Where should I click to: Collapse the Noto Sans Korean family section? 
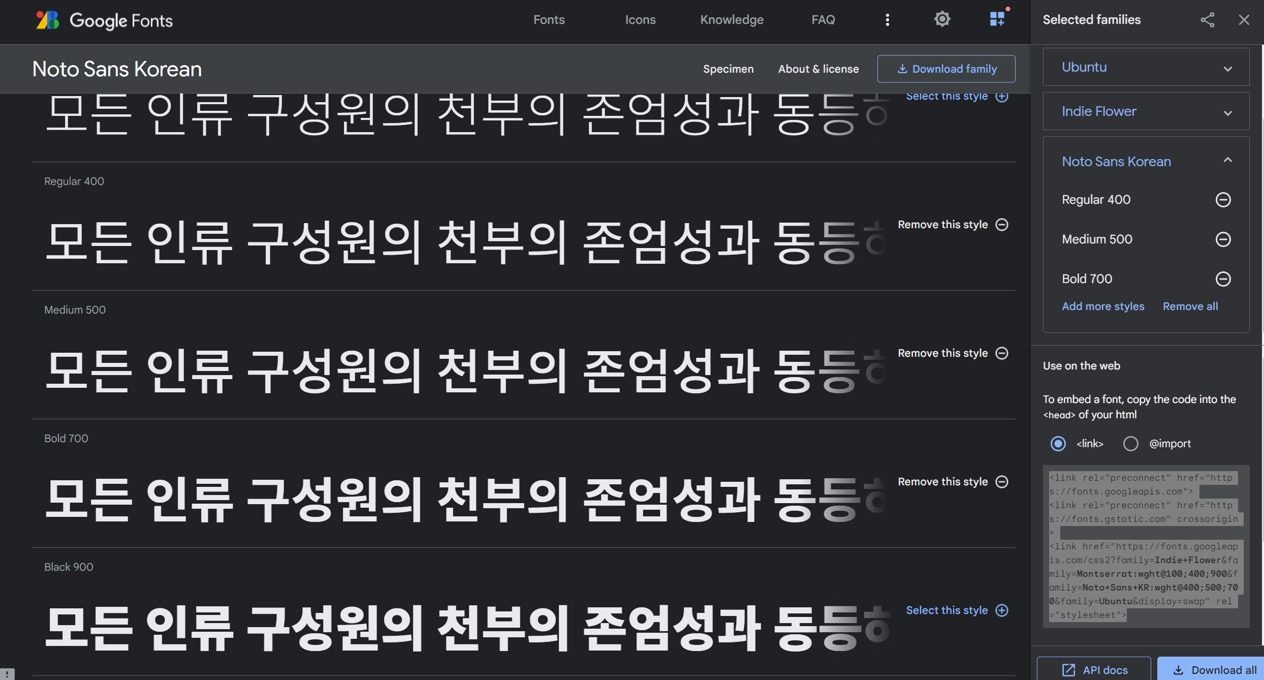1227,160
